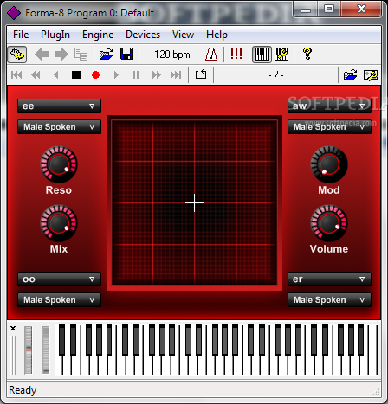Click the Volume knob
This screenshot has height=404, width=388.
(x=329, y=223)
